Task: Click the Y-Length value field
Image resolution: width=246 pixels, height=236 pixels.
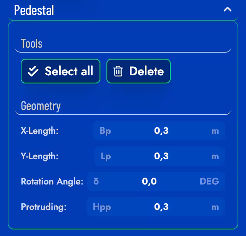Action: pos(161,156)
